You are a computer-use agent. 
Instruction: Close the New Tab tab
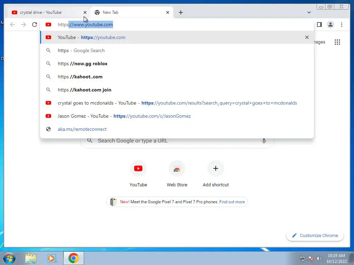pos(168,12)
